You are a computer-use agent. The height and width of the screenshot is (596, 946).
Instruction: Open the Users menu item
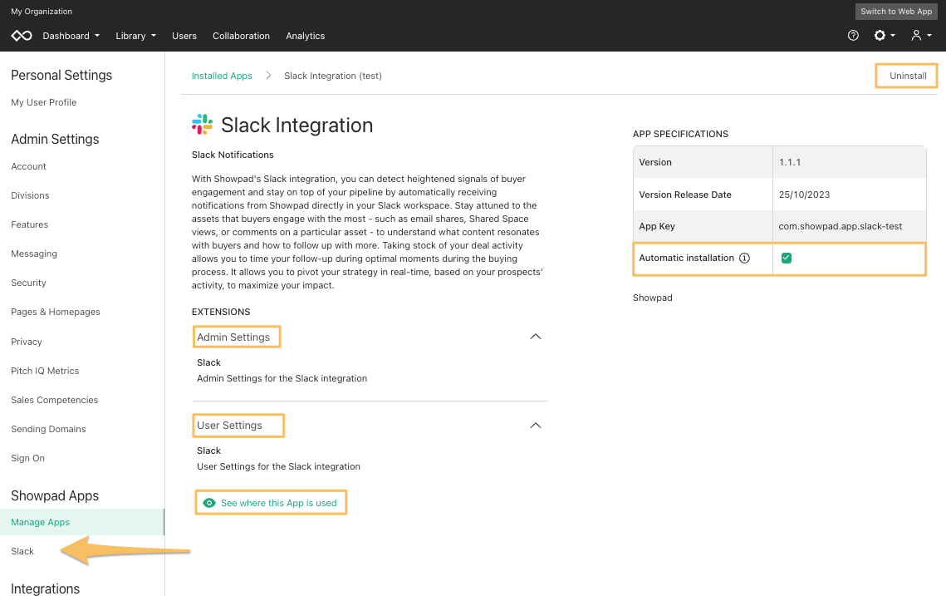point(184,36)
